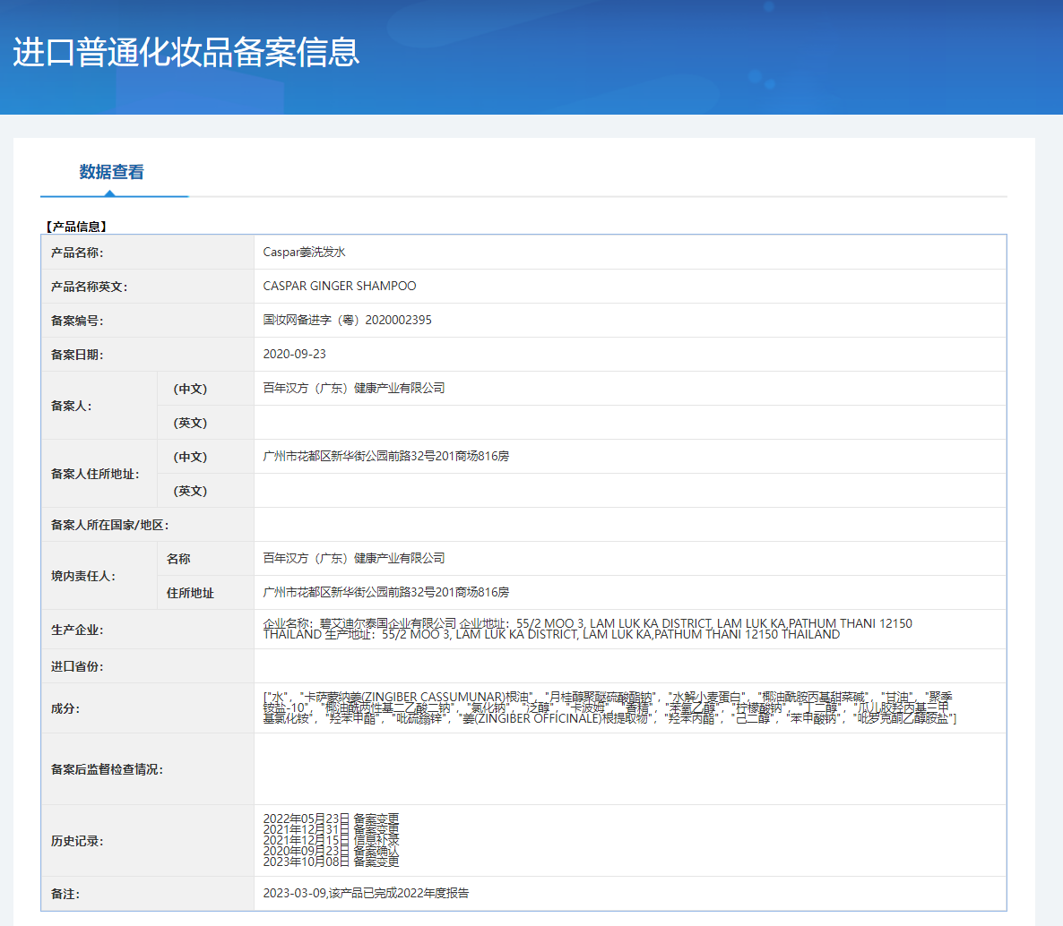Click the 境内责任人 住所地址 address value
Image resolution: width=1063 pixels, height=926 pixels.
pyautogui.click(x=385, y=593)
